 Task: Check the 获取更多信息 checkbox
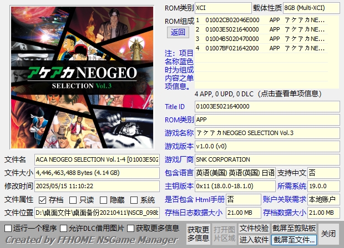131,228
